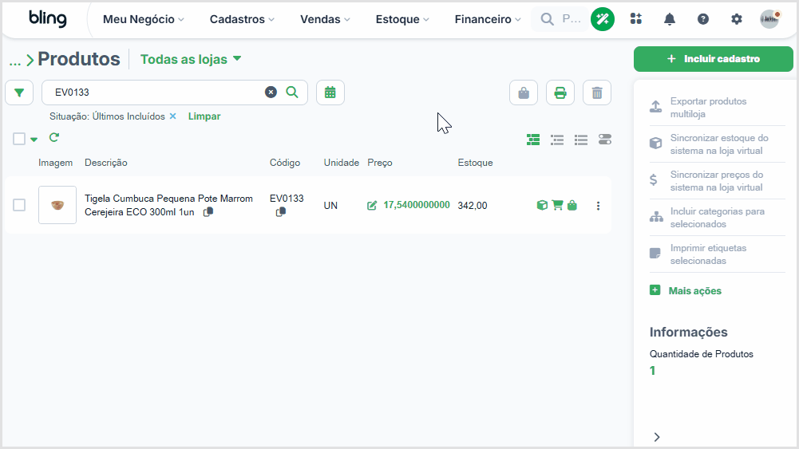Expand the Vendas menu
Screen dimensions: 799x449
(x=325, y=19)
